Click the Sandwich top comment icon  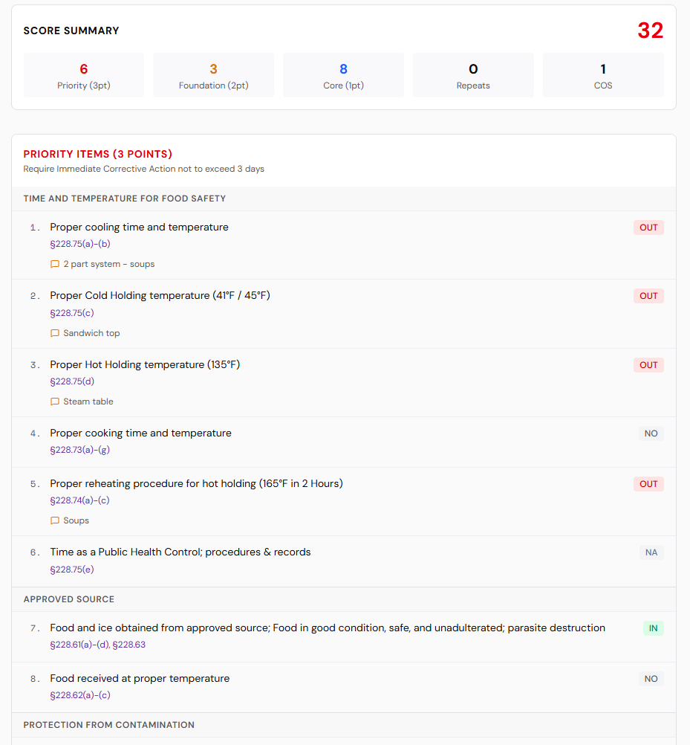click(54, 333)
